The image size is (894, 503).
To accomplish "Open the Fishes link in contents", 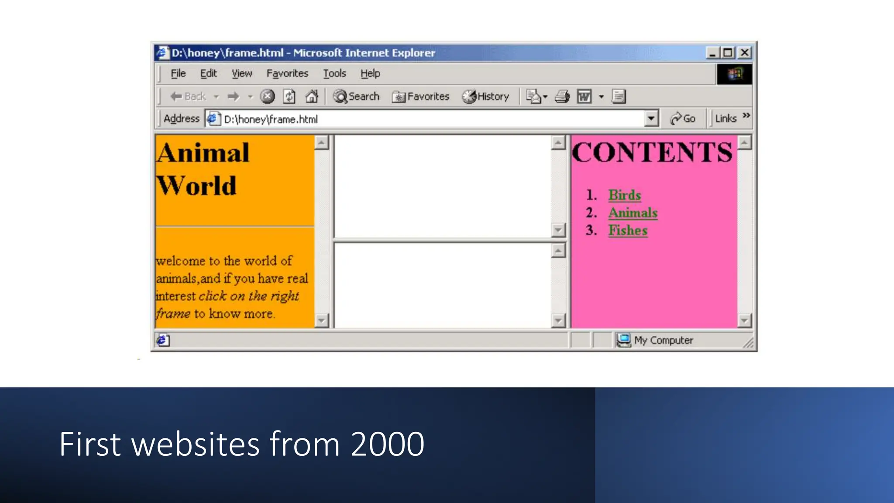I will pyautogui.click(x=628, y=230).
